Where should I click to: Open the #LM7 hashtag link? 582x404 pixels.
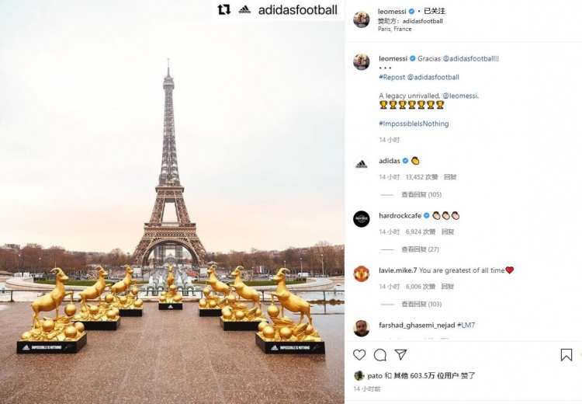click(466, 325)
